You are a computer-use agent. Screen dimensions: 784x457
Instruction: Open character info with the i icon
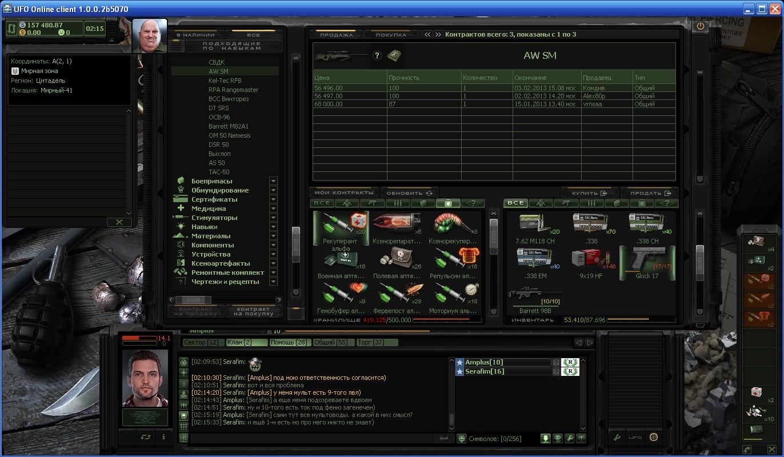point(163,437)
